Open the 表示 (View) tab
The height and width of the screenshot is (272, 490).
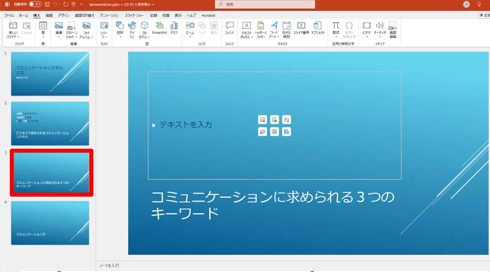[x=178, y=15]
